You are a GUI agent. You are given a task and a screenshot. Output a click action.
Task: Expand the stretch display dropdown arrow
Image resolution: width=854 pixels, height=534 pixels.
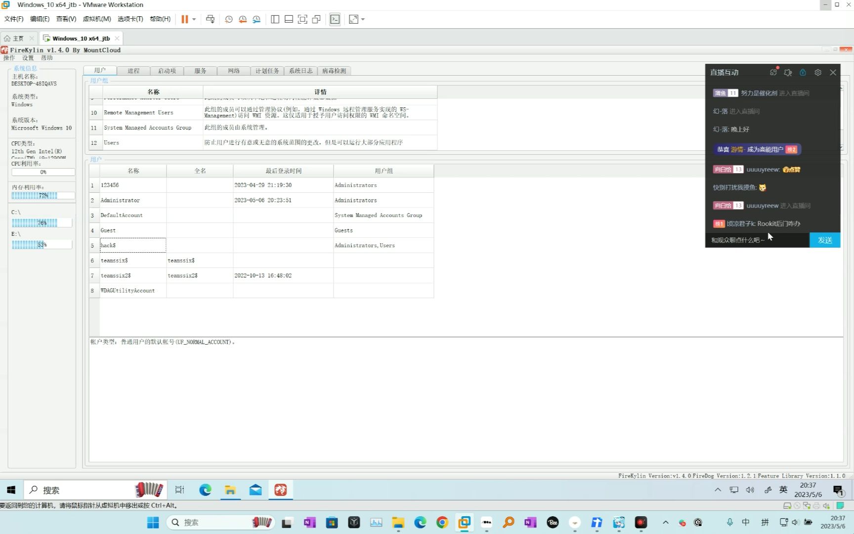pyautogui.click(x=363, y=19)
